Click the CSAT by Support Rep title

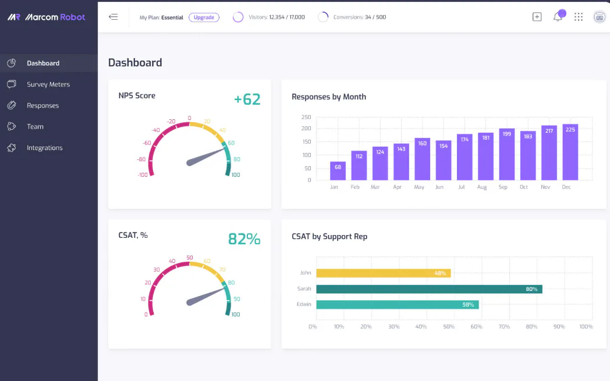(329, 236)
